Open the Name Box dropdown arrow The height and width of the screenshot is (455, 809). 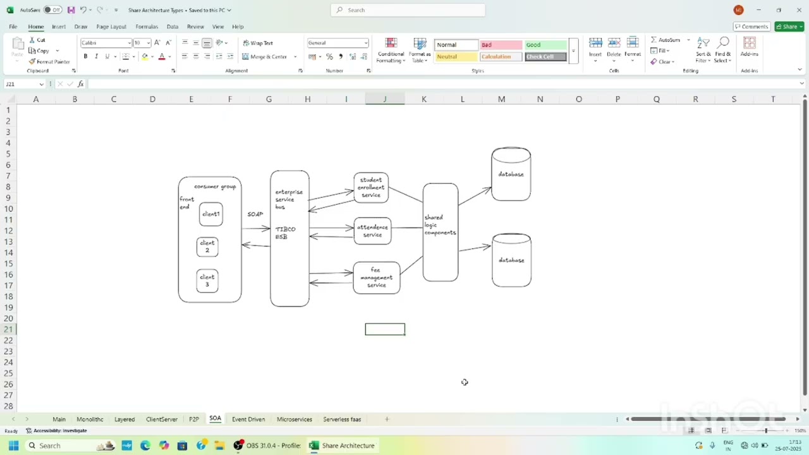[42, 84]
